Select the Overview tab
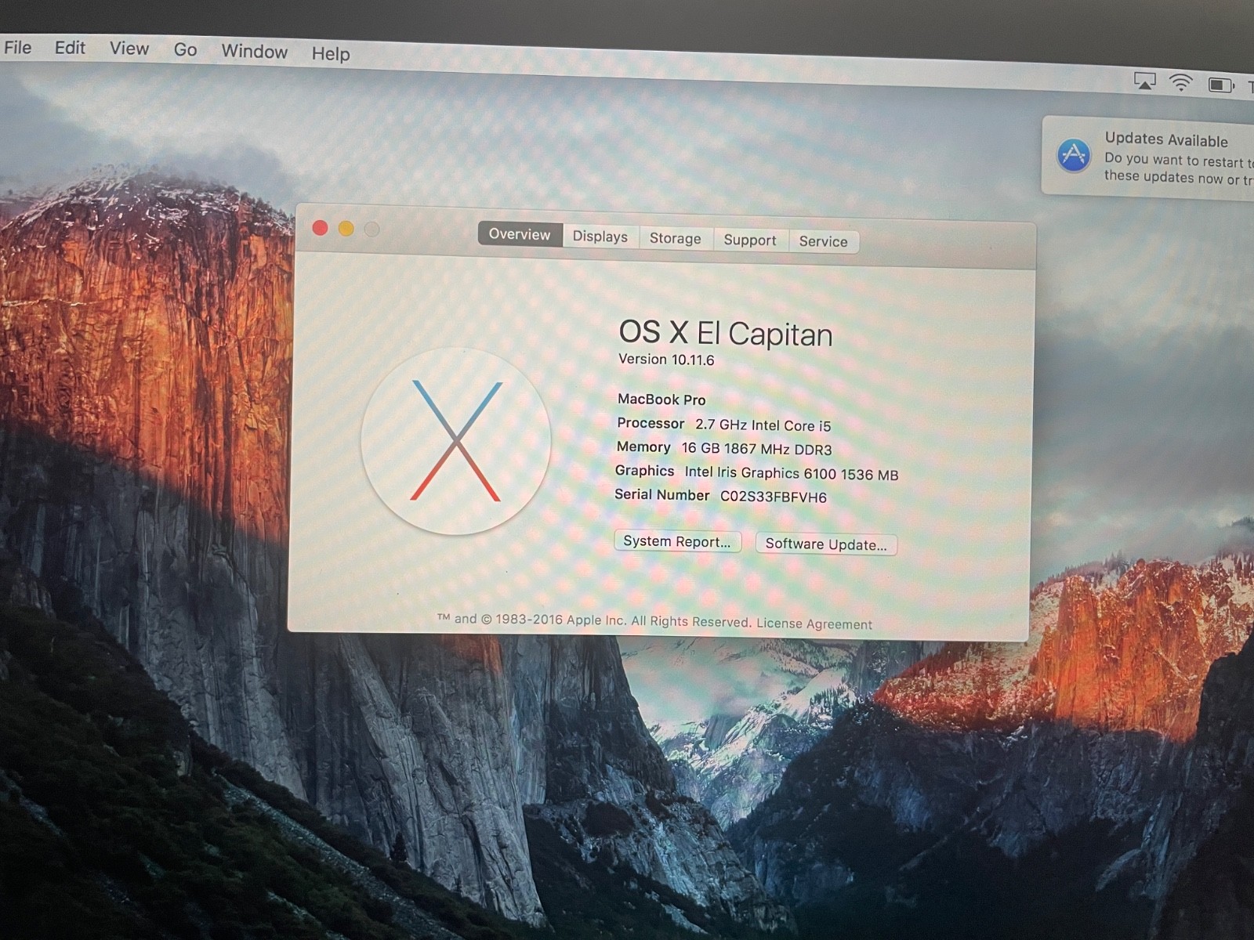The height and width of the screenshot is (940, 1254). 520,234
